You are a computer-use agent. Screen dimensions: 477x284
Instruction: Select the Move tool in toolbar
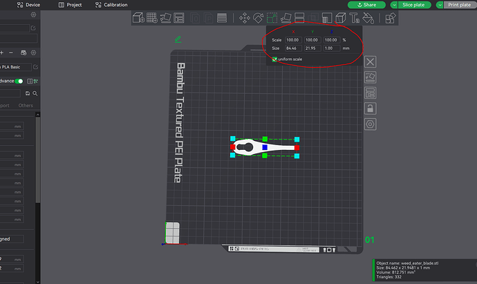(x=244, y=17)
